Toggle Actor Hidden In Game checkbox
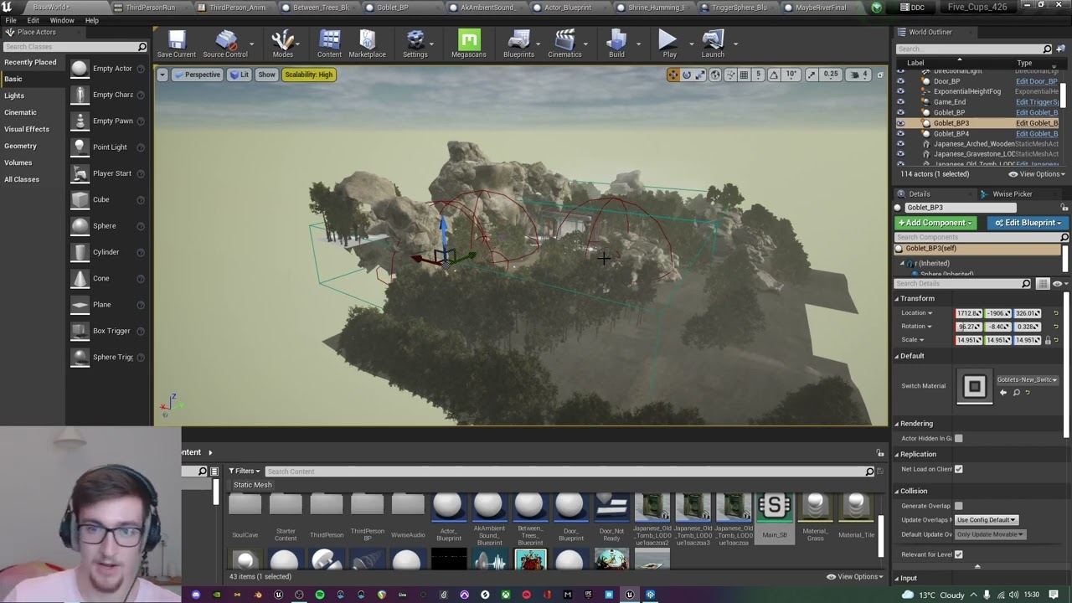This screenshot has height=603, width=1072. point(958,438)
